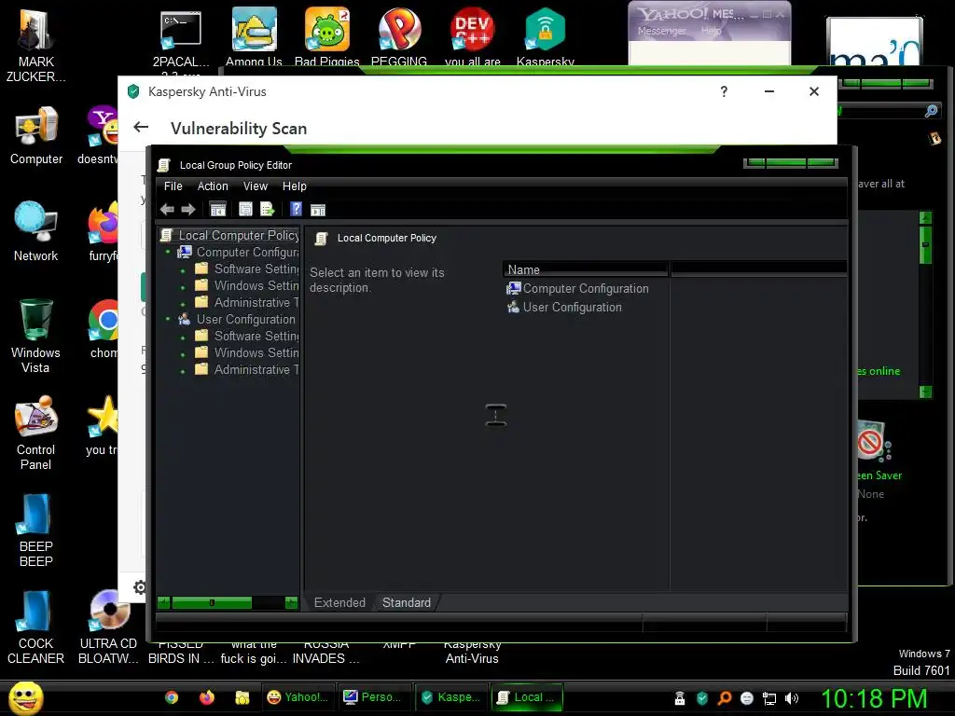This screenshot has width=955, height=716.
Task: Click Help in Yahoo Messenger window
Action: (711, 31)
